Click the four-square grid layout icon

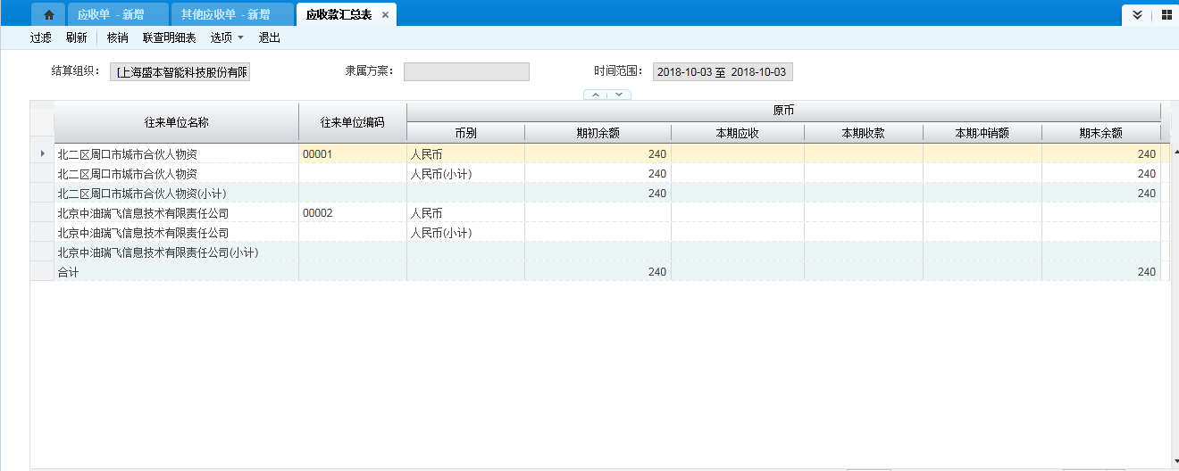coord(1166,14)
